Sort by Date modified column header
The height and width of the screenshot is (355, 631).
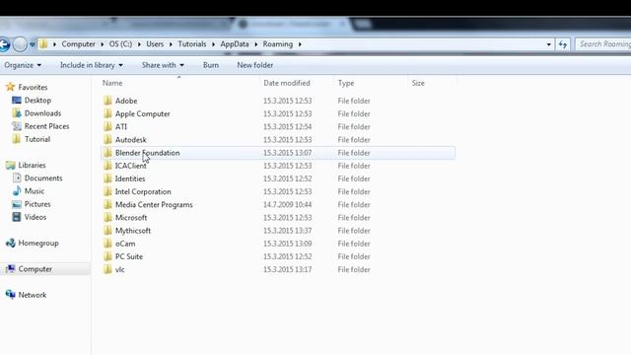pos(296,83)
